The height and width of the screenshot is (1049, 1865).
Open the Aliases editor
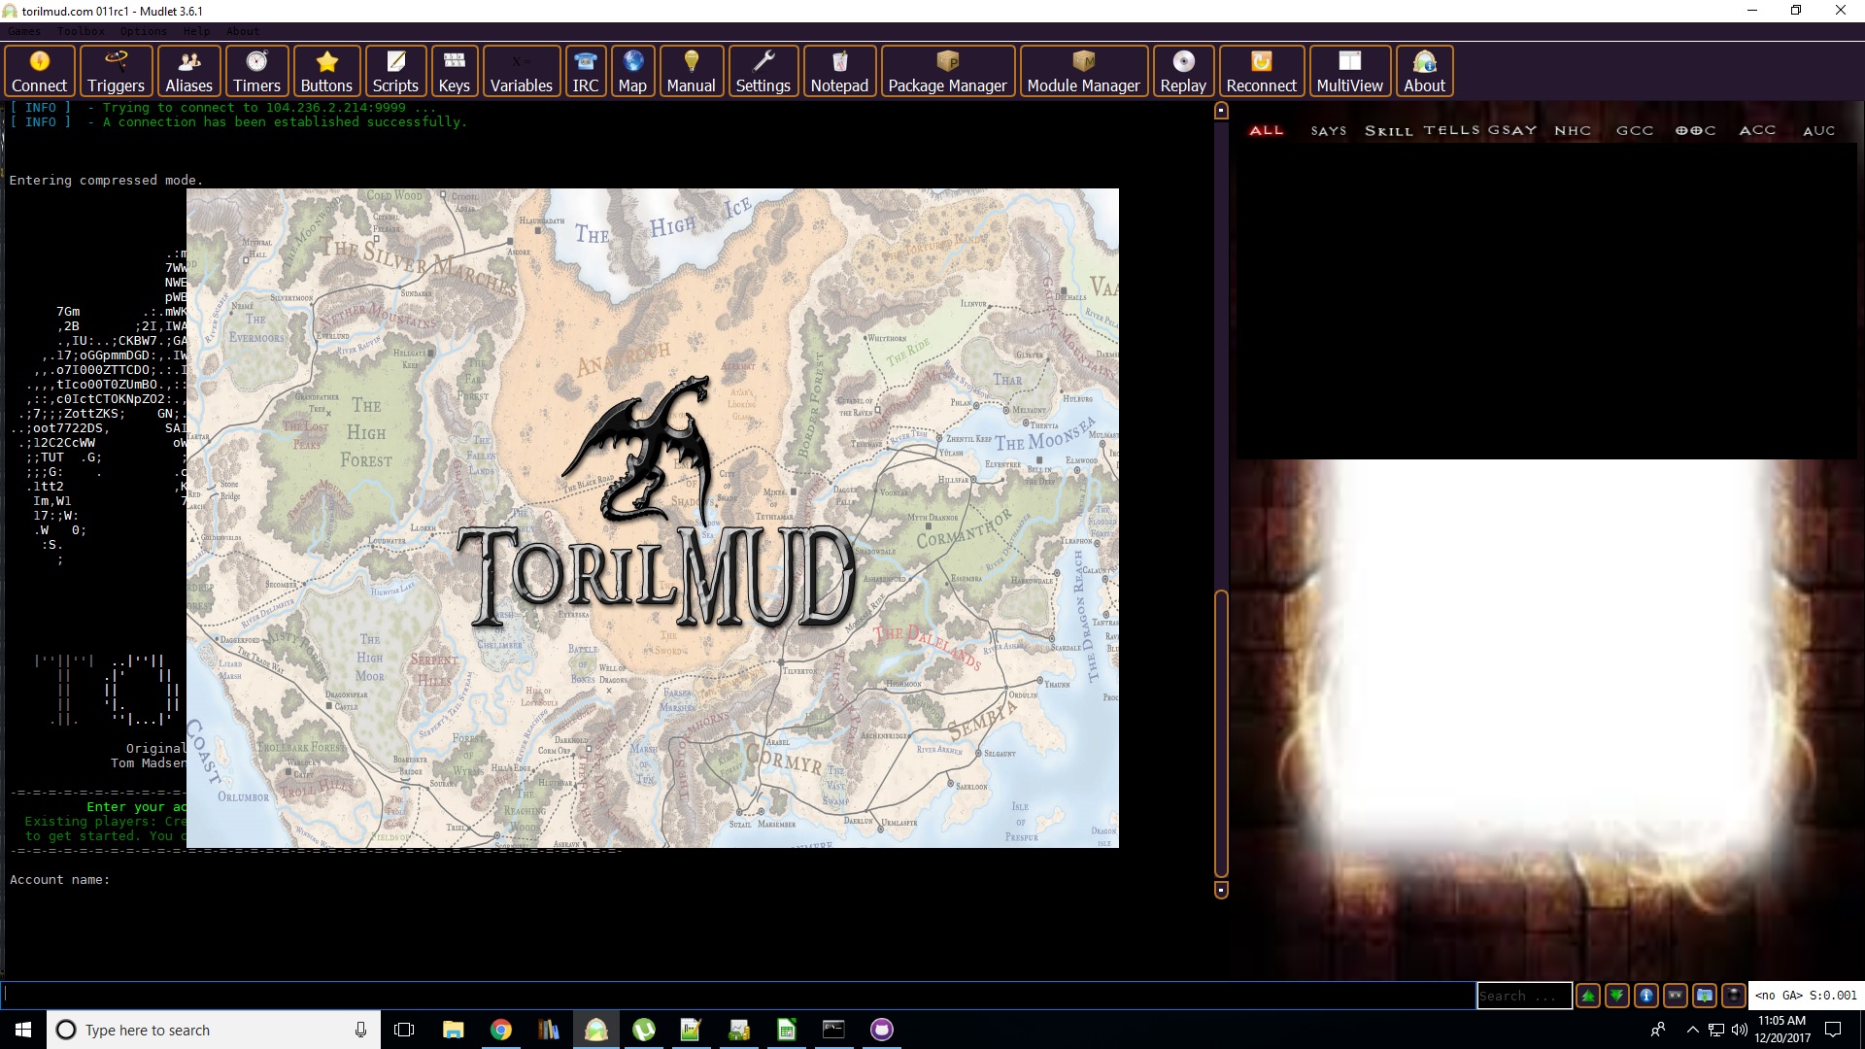188,71
